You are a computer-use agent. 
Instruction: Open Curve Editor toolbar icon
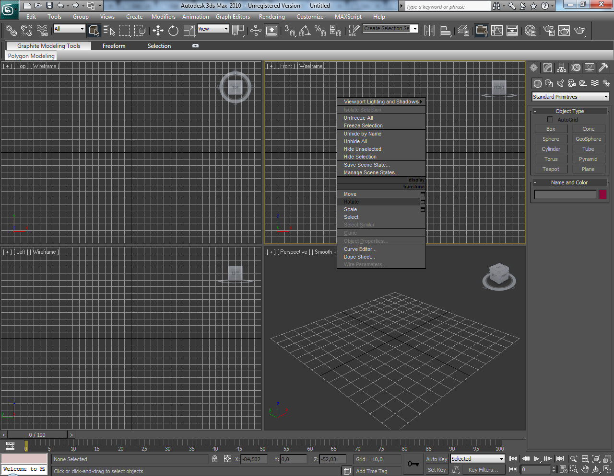[x=497, y=31]
